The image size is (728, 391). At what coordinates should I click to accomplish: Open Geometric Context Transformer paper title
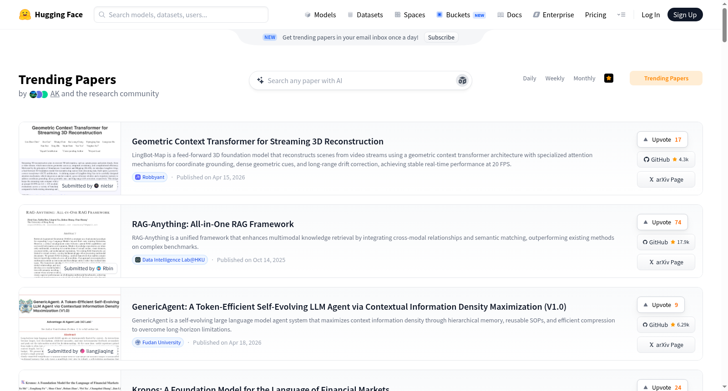[258, 141]
